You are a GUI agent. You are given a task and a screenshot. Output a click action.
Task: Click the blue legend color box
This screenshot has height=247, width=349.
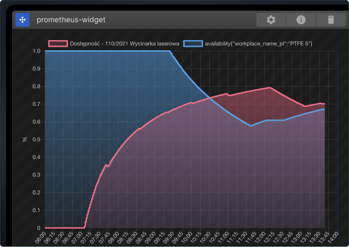point(193,44)
